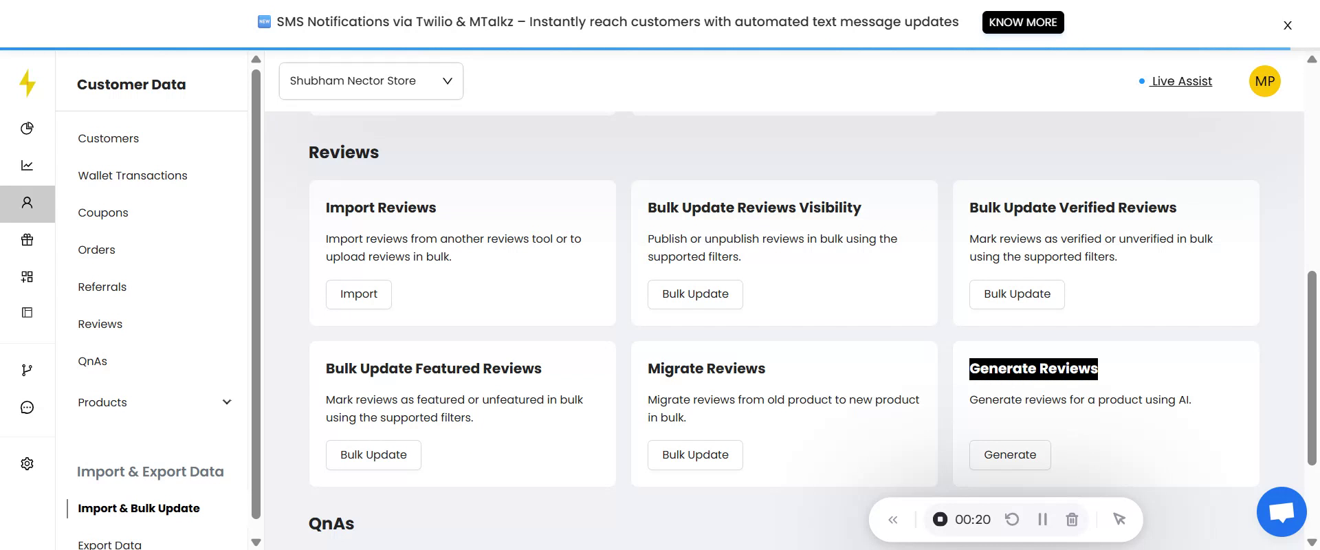Open the Coupons menu item
The height and width of the screenshot is (550, 1320).
(103, 212)
